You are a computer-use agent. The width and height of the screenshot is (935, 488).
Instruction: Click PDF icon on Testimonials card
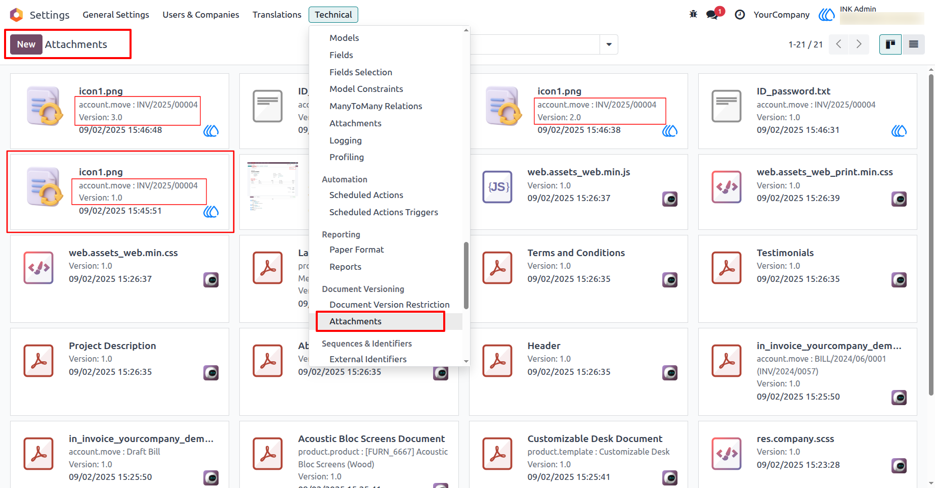(727, 268)
